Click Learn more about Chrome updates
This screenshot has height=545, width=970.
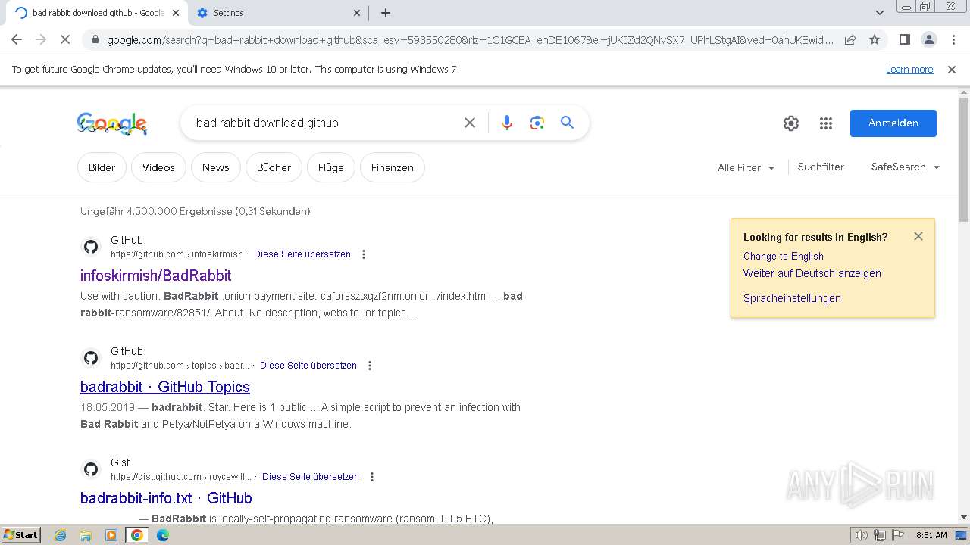pos(909,70)
